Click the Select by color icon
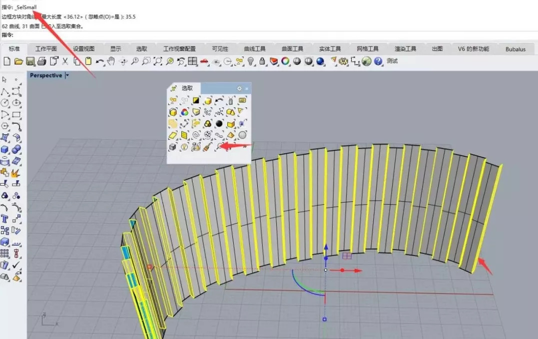538x339 pixels. click(185, 112)
